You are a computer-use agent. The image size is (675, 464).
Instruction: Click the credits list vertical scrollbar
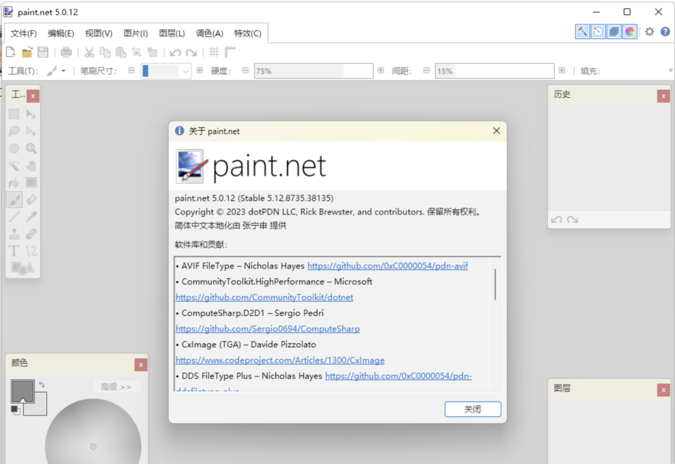(x=495, y=285)
